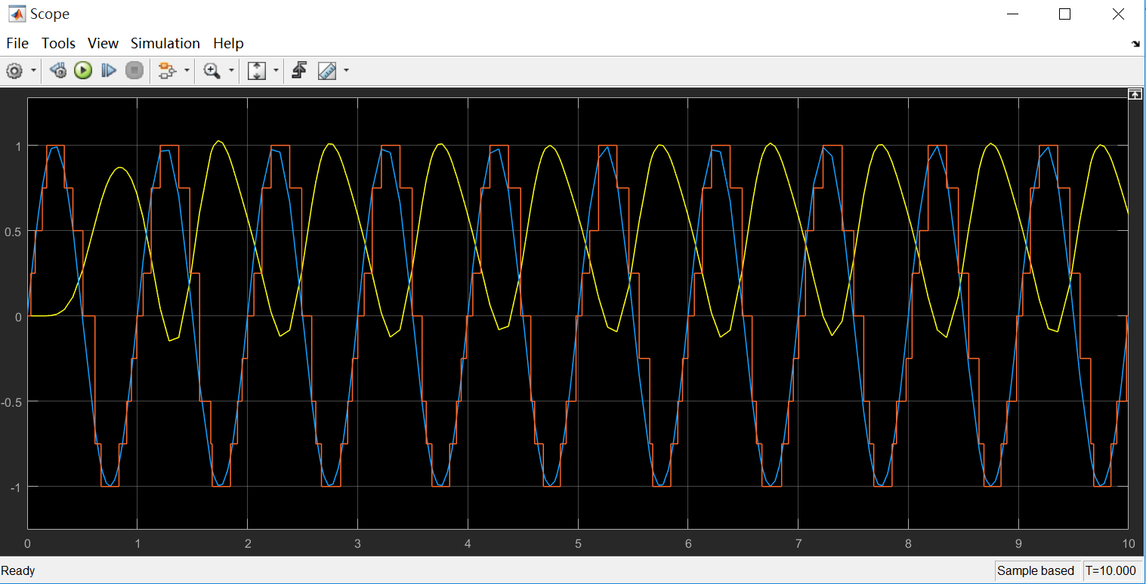This screenshot has height=584, width=1146.
Task: Click the x-axis tick label "6"
Action: (x=688, y=543)
